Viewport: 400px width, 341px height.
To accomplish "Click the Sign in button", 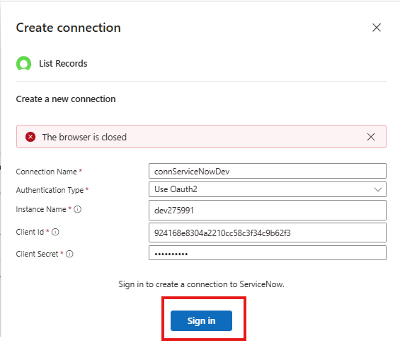I will tap(201, 321).
